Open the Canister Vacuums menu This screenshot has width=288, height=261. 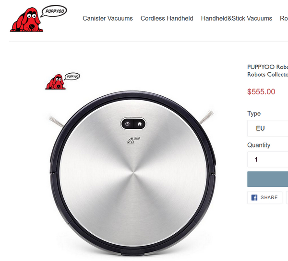108,18
